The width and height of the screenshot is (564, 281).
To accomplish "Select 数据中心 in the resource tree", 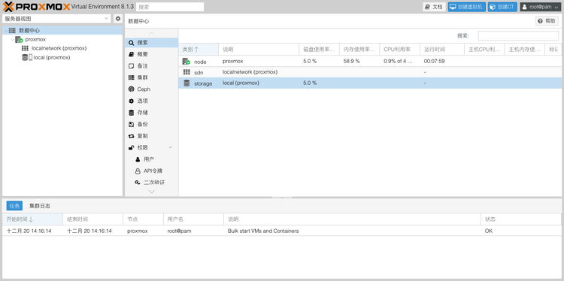I will [x=62, y=31].
